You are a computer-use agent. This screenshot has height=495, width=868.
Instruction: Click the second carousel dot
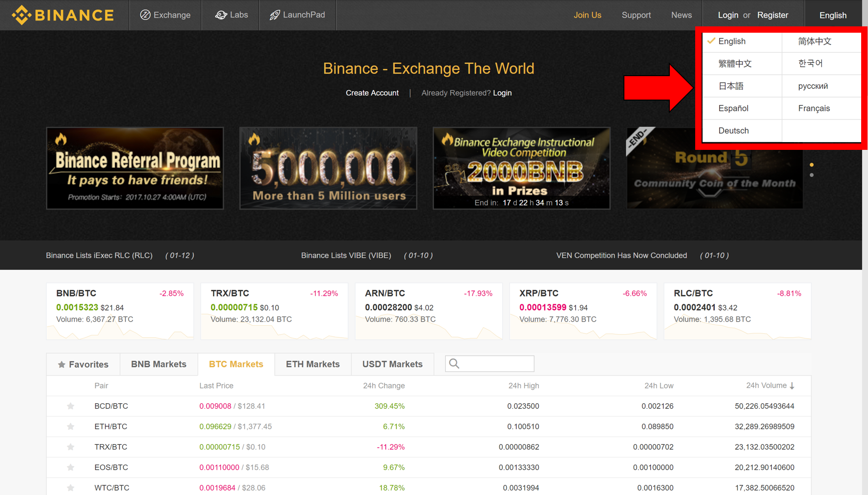pyautogui.click(x=812, y=175)
